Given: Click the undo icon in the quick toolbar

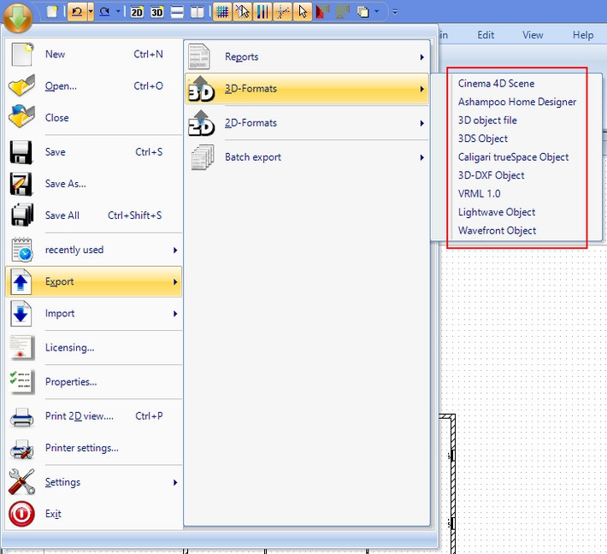Looking at the screenshot, I should click(77, 12).
